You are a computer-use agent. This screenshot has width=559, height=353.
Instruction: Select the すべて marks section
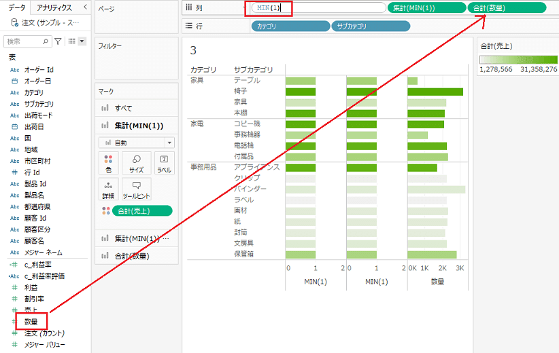coord(137,108)
